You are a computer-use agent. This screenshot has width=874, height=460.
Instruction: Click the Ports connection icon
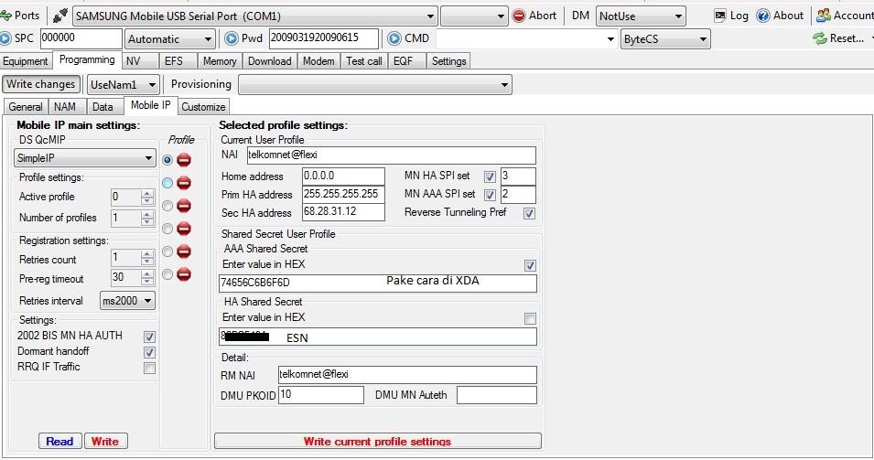(7, 16)
